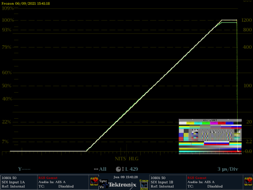Click the Sync Vu waveform icon
Image resolution: width=253 pixels, height=190 pixels.
(103, 184)
